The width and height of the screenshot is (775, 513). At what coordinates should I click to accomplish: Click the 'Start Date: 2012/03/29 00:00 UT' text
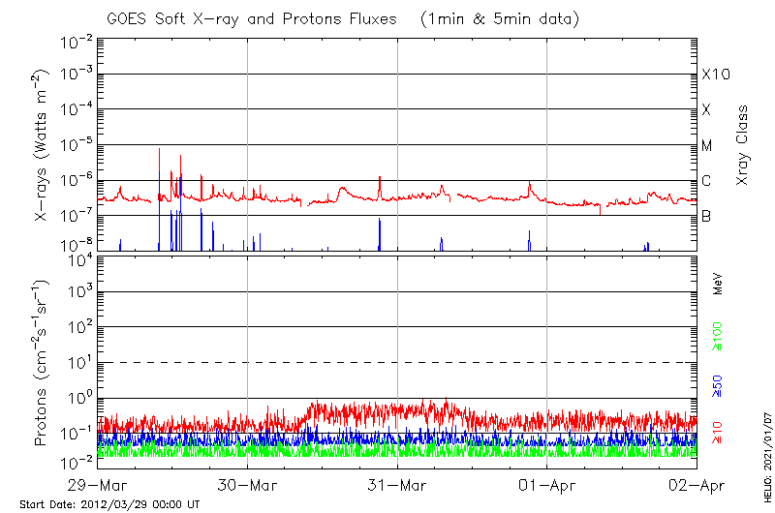click(x=109, y=504)
